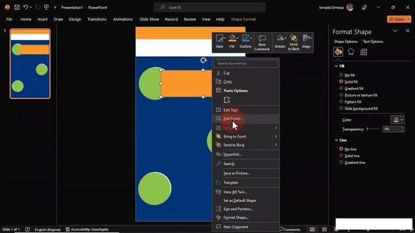Viewport: 415px width, 233px height.
Task: Collapse the Fill section
Action: click(x=336, y=66)
